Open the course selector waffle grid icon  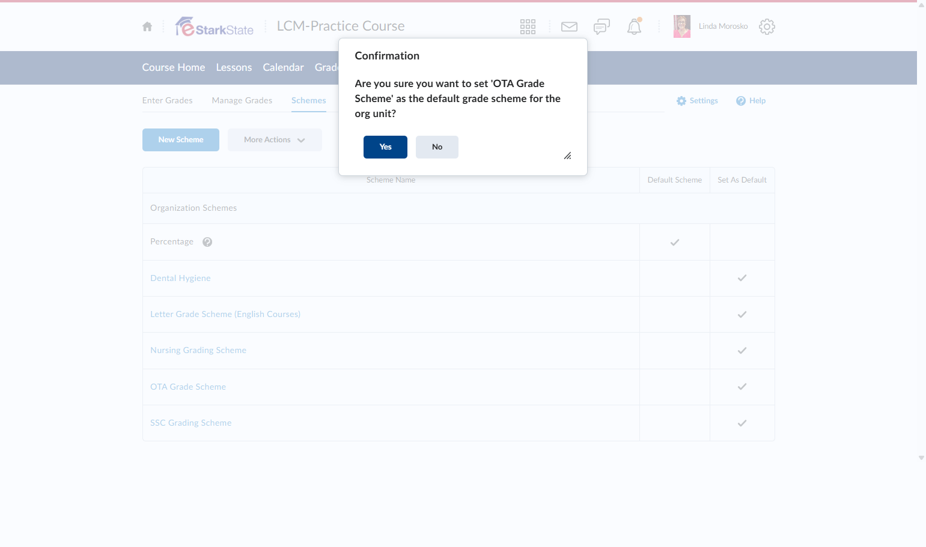(x=528, y=26)
